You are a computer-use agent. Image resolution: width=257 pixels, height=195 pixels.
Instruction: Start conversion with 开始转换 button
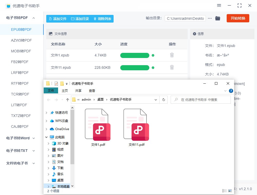click(x=238, y=18)
